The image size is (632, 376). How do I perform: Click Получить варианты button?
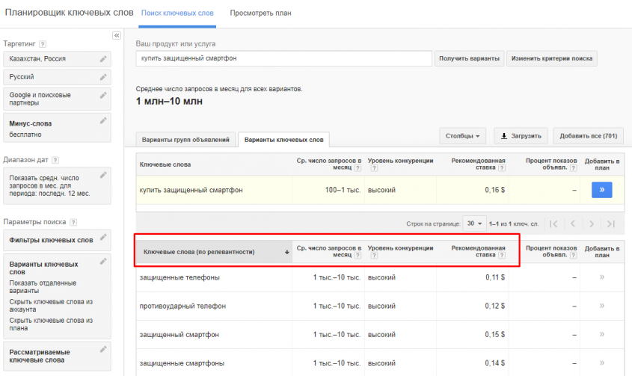(469, 58)
